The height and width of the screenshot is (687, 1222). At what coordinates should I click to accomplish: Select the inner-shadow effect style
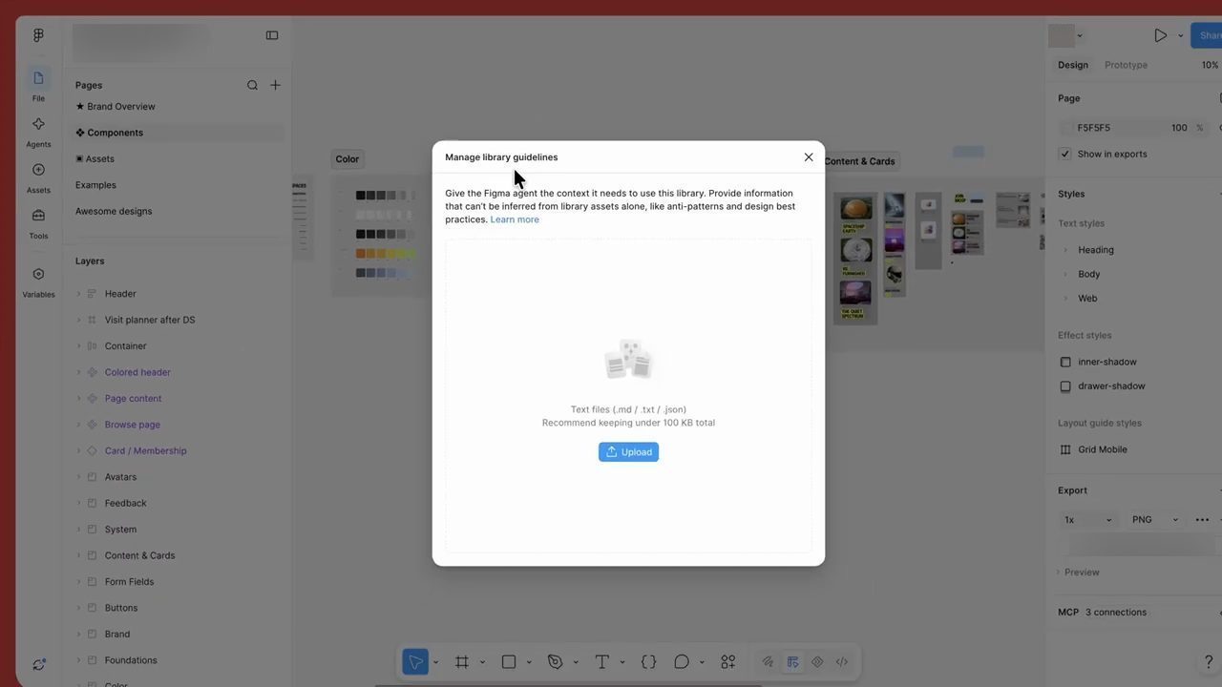coord(1107,362)
